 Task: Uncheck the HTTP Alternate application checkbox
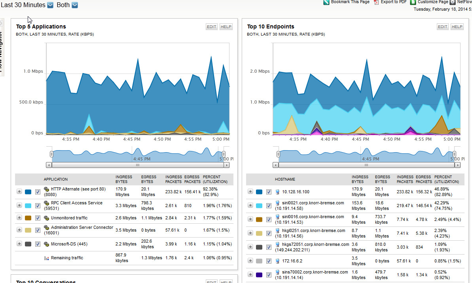(x=38, y=192)
